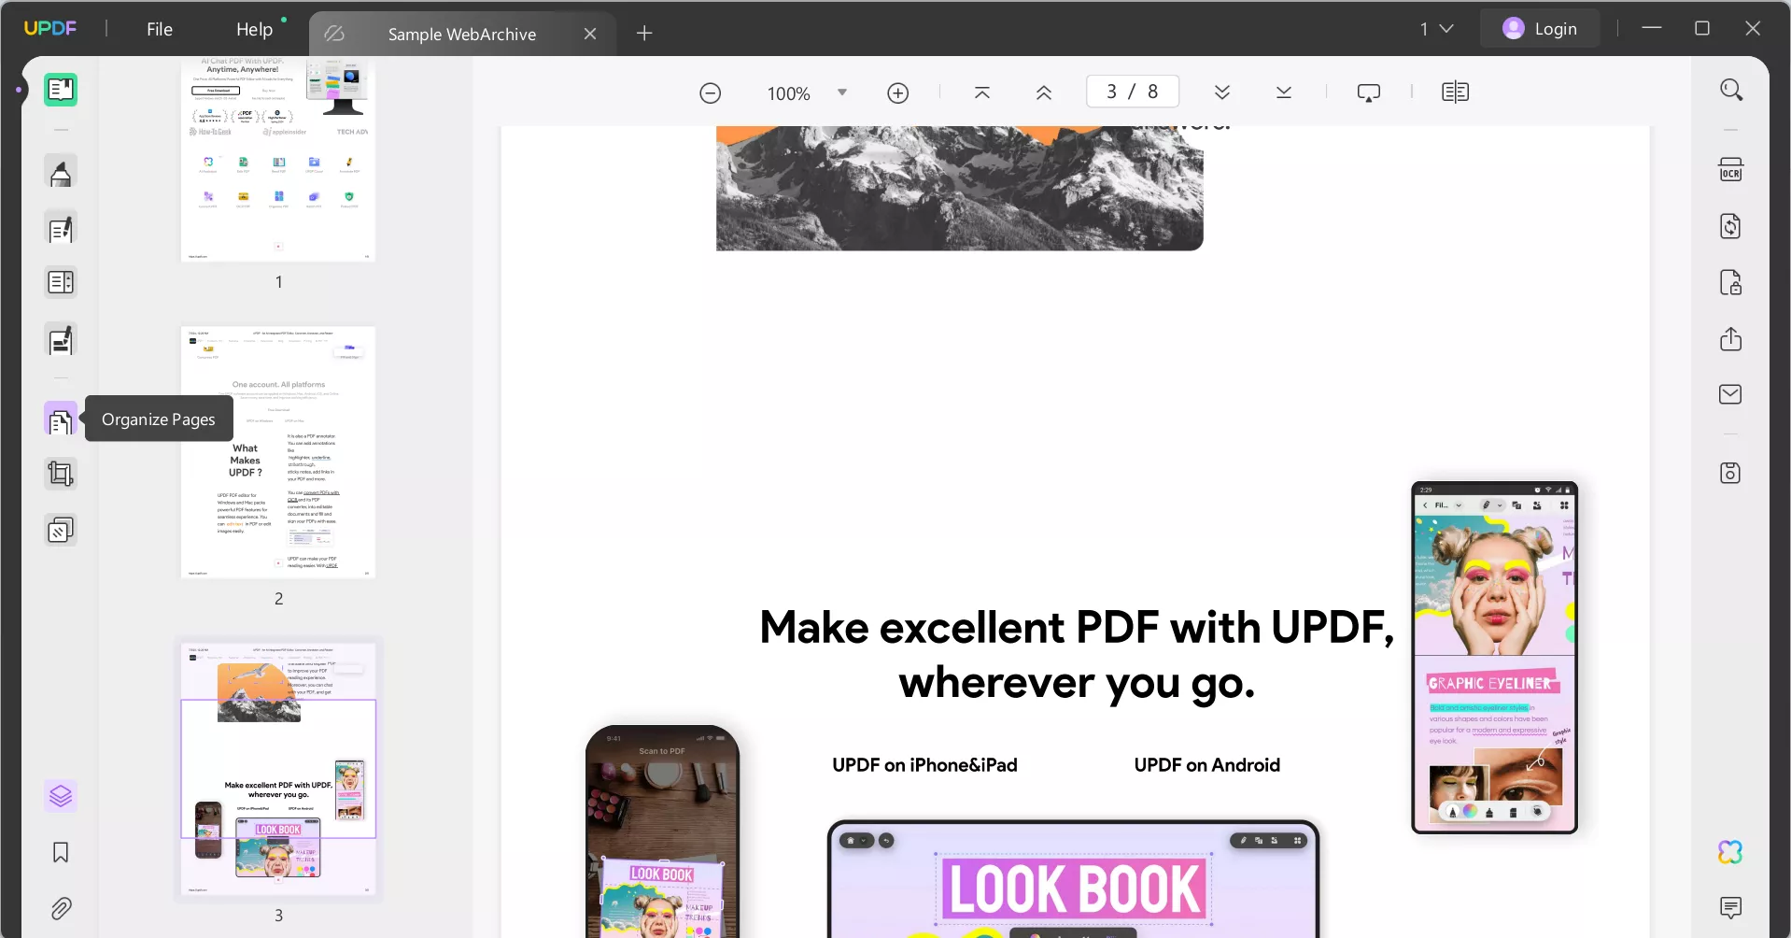
Task: Show the Layers panel
Action: (x=61, y=796)
